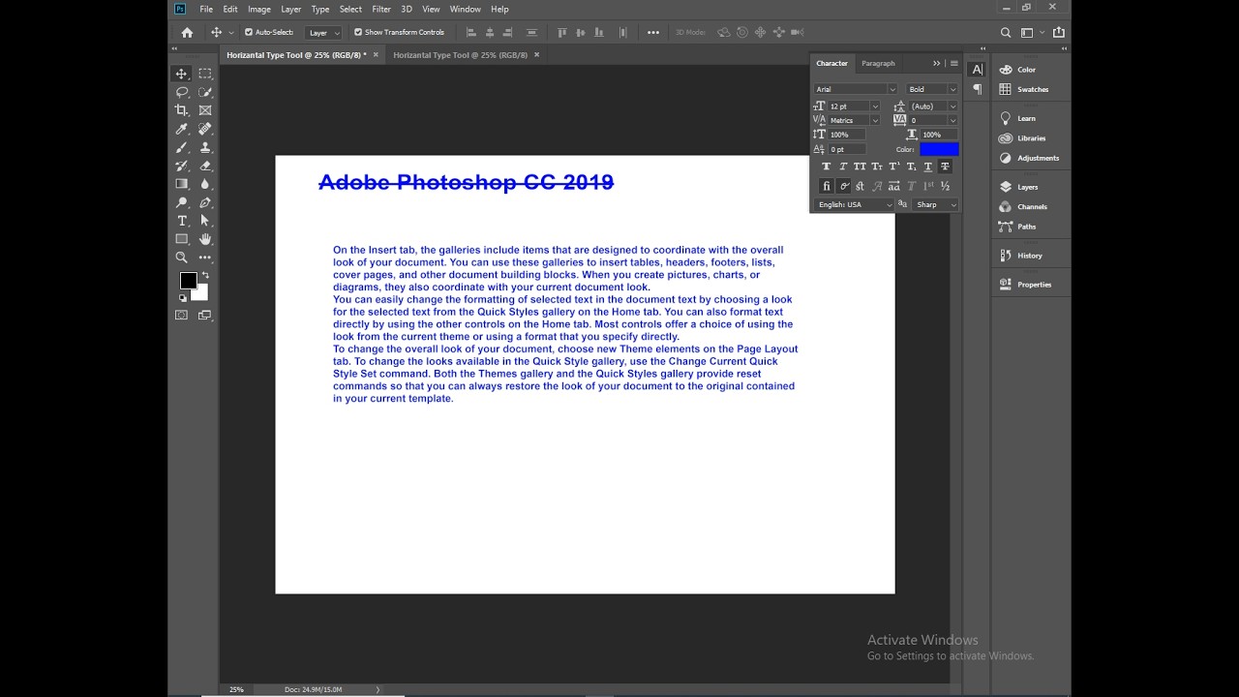
Task: Toggle All Caps text style
Action: [x=860, y=167]
